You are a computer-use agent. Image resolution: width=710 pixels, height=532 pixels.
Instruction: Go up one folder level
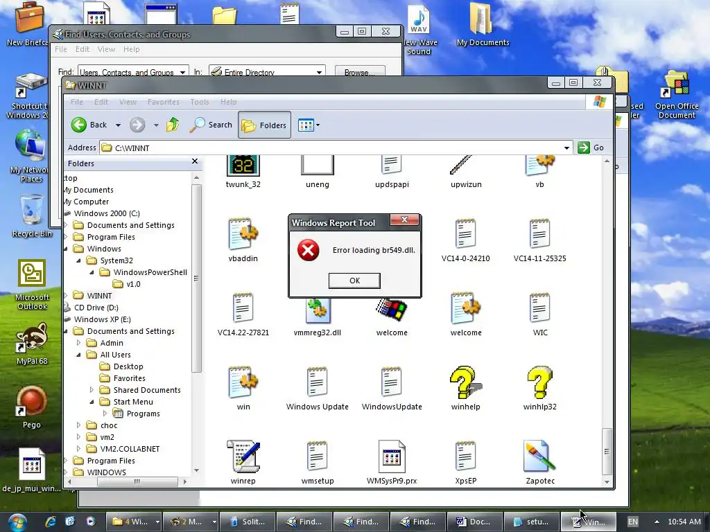click(173, 125)
